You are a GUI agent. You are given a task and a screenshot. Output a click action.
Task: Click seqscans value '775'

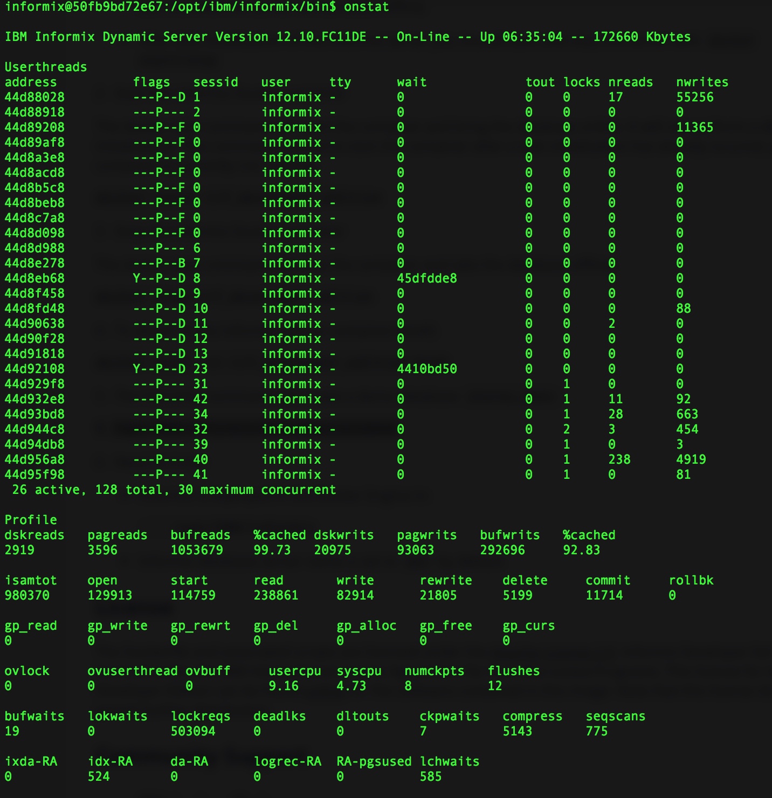click(597, 731)
